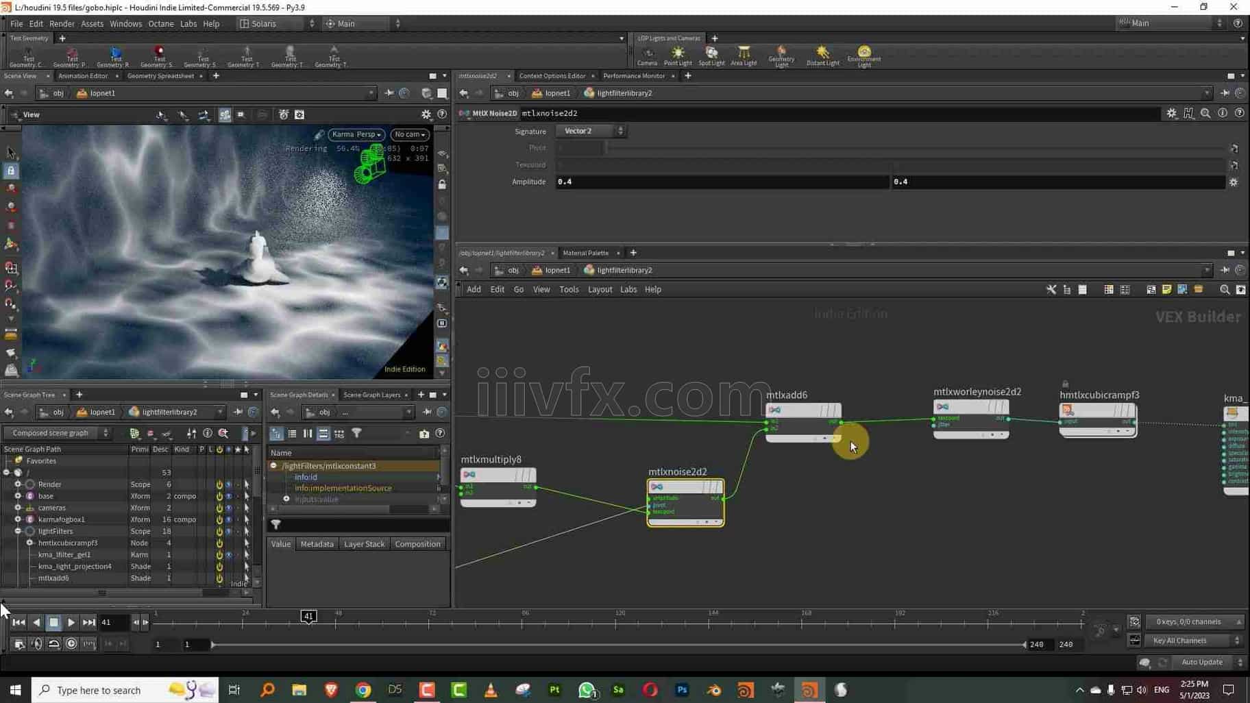Screen dimensions: 1250x703
Task: Toggle visibility of kma_lfilter_gel1
Action: tap(228, 554)
